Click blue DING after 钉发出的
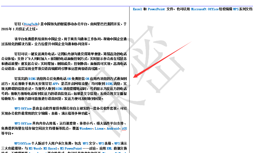 click(32, 79)
